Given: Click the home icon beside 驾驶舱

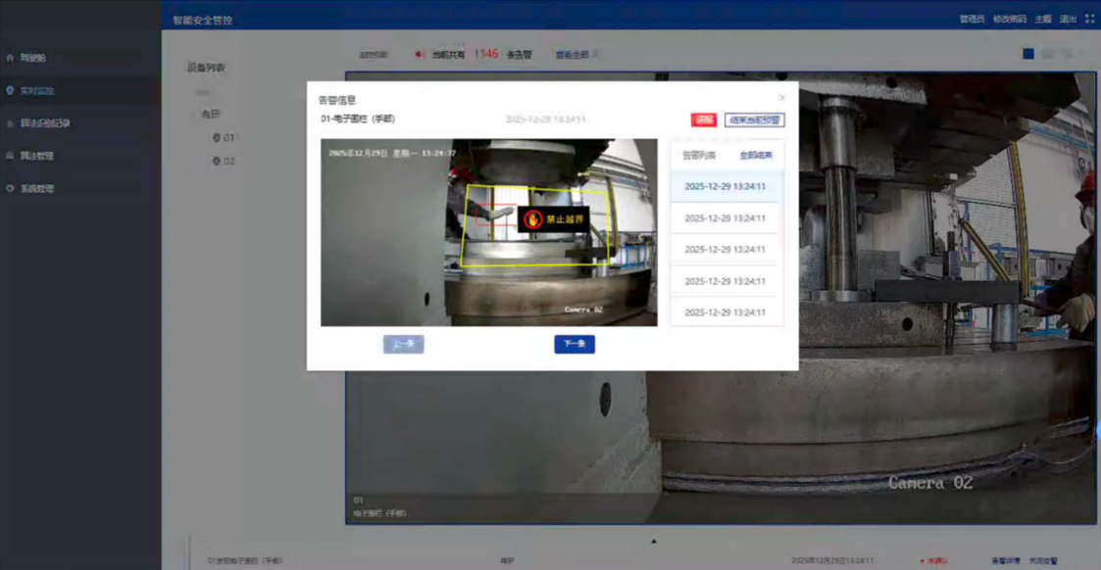Looking at the screenshot, I should click(x=11, y=58).
